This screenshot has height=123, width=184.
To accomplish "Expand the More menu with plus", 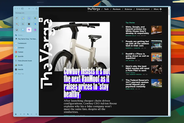I will (x=158, y=9).
